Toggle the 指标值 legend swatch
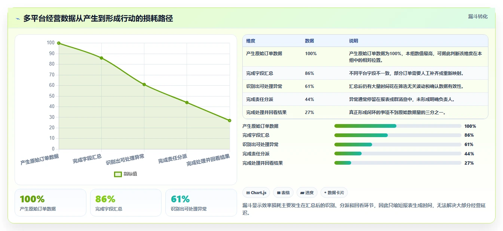Screen dimensions: 503x231 (x=118, y=174)
